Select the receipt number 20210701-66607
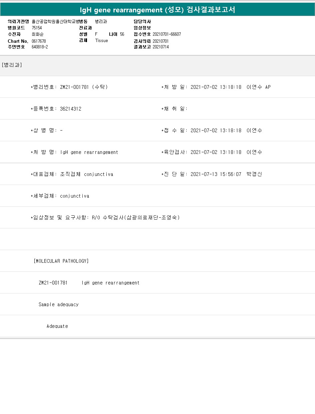Screen dimensions: 315x414 pyautogui.click(x=167, y=34)
